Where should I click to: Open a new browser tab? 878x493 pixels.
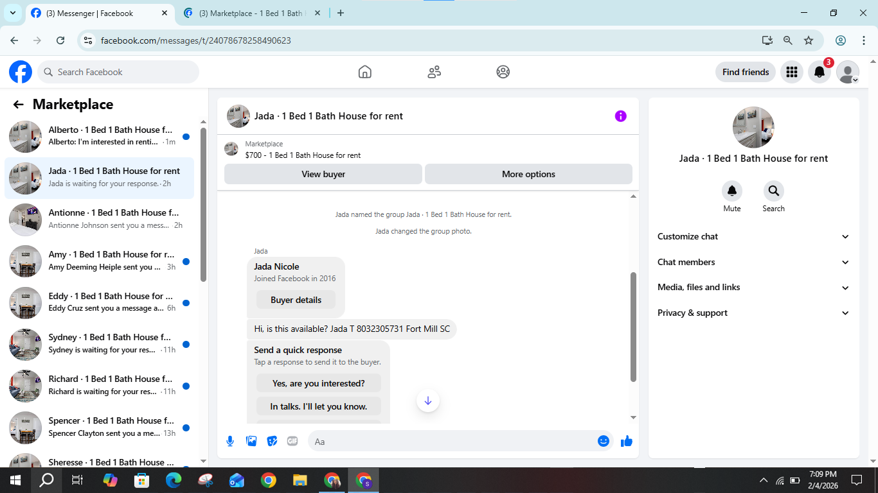pos(341,13)
